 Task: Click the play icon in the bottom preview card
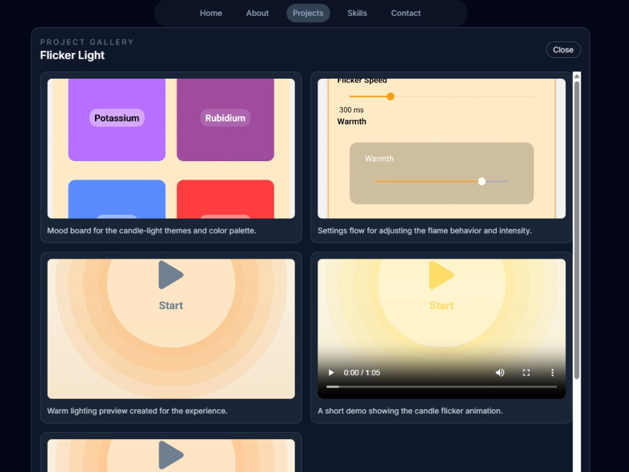coord(170,455)
